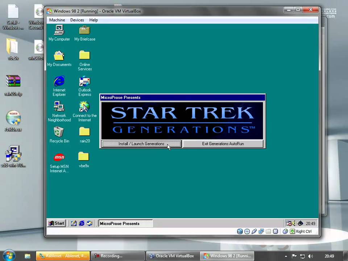Select 7z465.exe installer on host desktop
The height and width of the screenshot is (261, 348).
tap(13, 121)
